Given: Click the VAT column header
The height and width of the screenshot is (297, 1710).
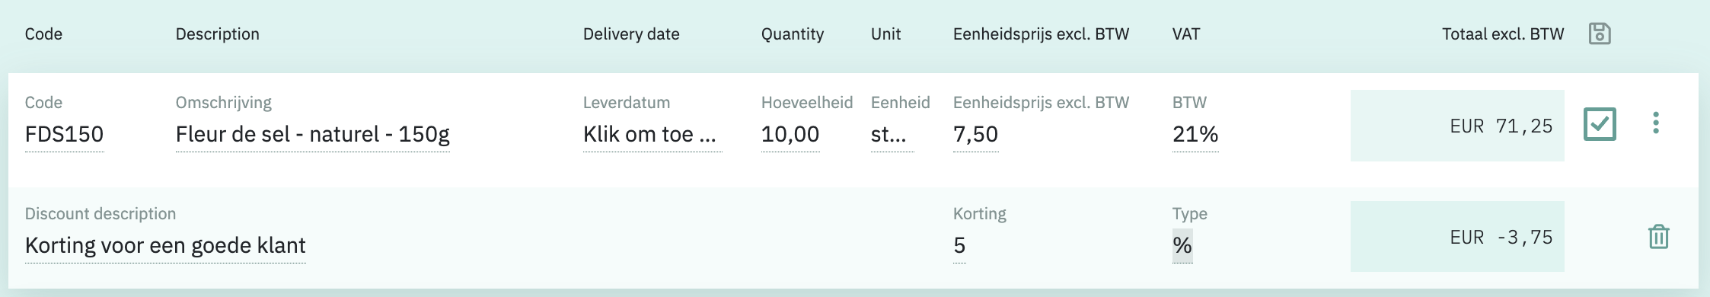Looking at the screenshot, I should pos(1186,34).
